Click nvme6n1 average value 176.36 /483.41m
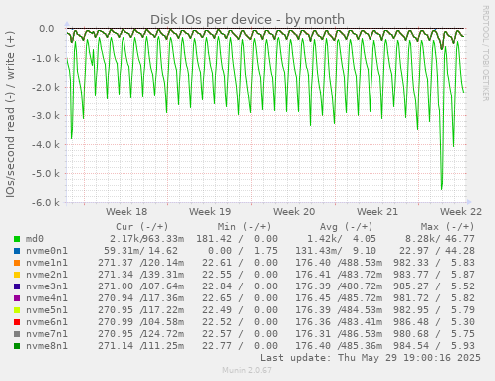495x381 pixels. pos(339,322)
